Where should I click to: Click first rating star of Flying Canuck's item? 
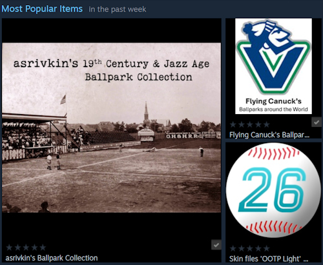pos(233,124)
